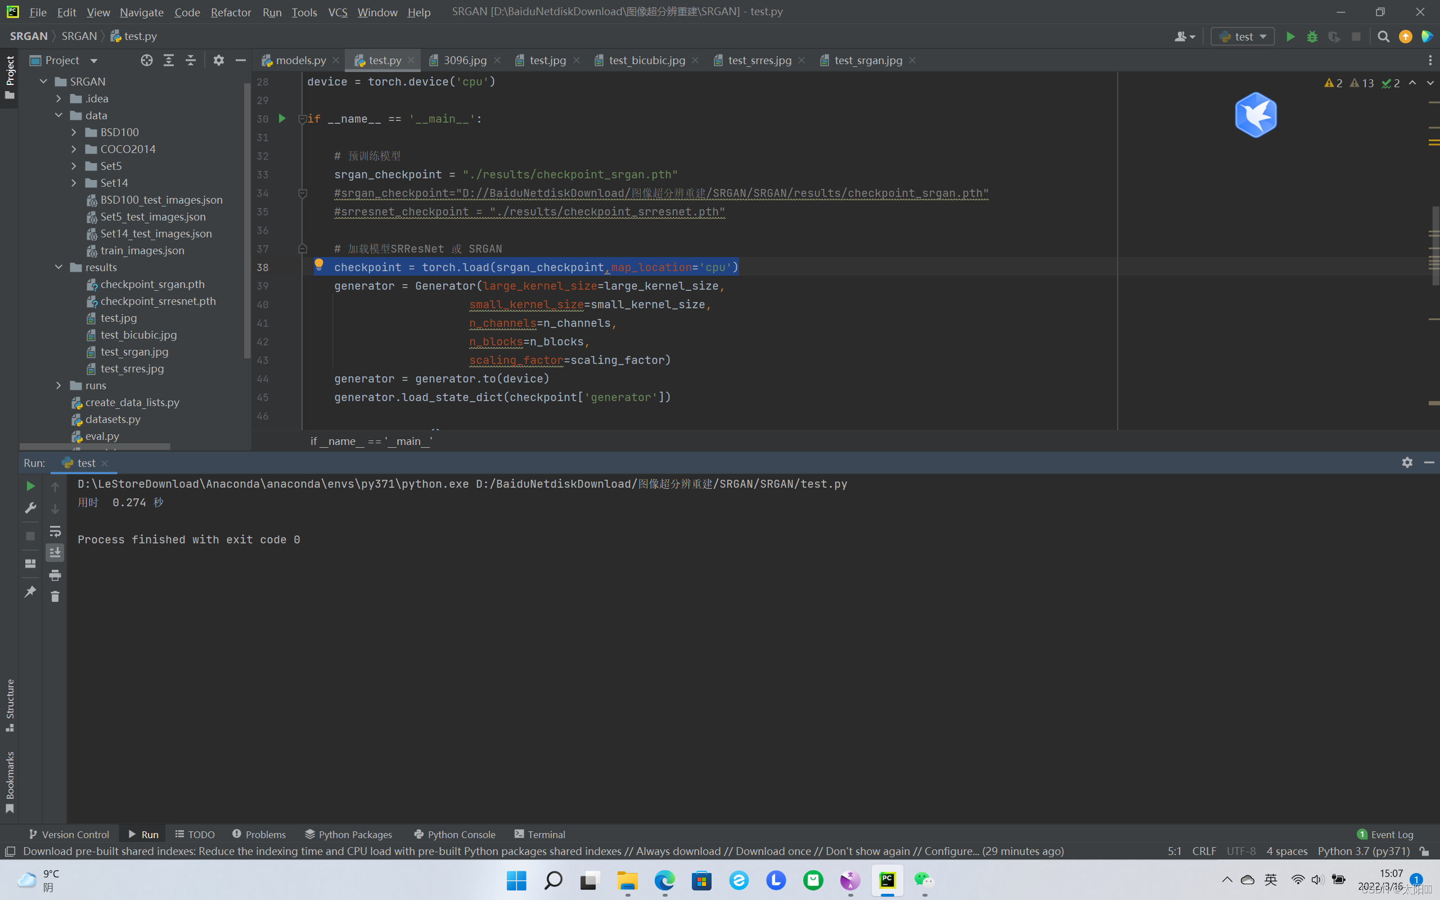Open Search Everywhere via the magnifier icon
This screenshot has width=1440, height=900.
tap(1384, 37)
